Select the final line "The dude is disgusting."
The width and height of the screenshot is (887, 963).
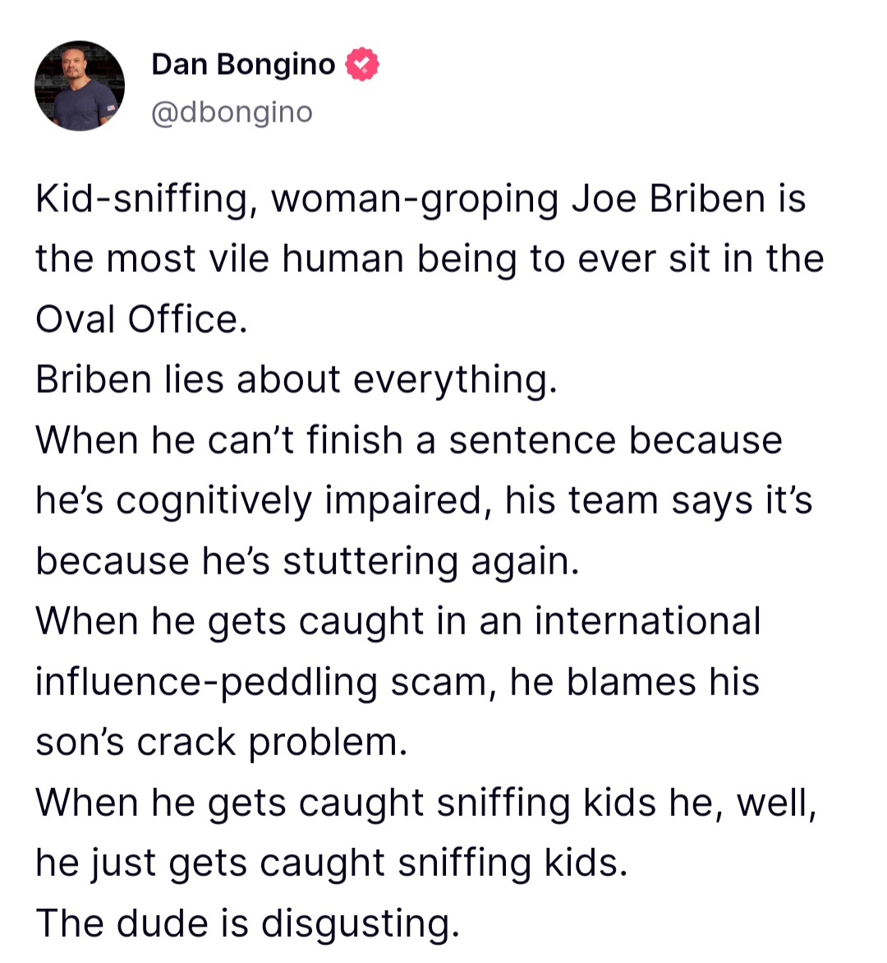[x=248, y=923]
